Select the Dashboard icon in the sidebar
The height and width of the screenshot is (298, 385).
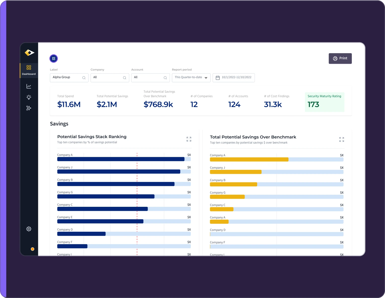29,68
